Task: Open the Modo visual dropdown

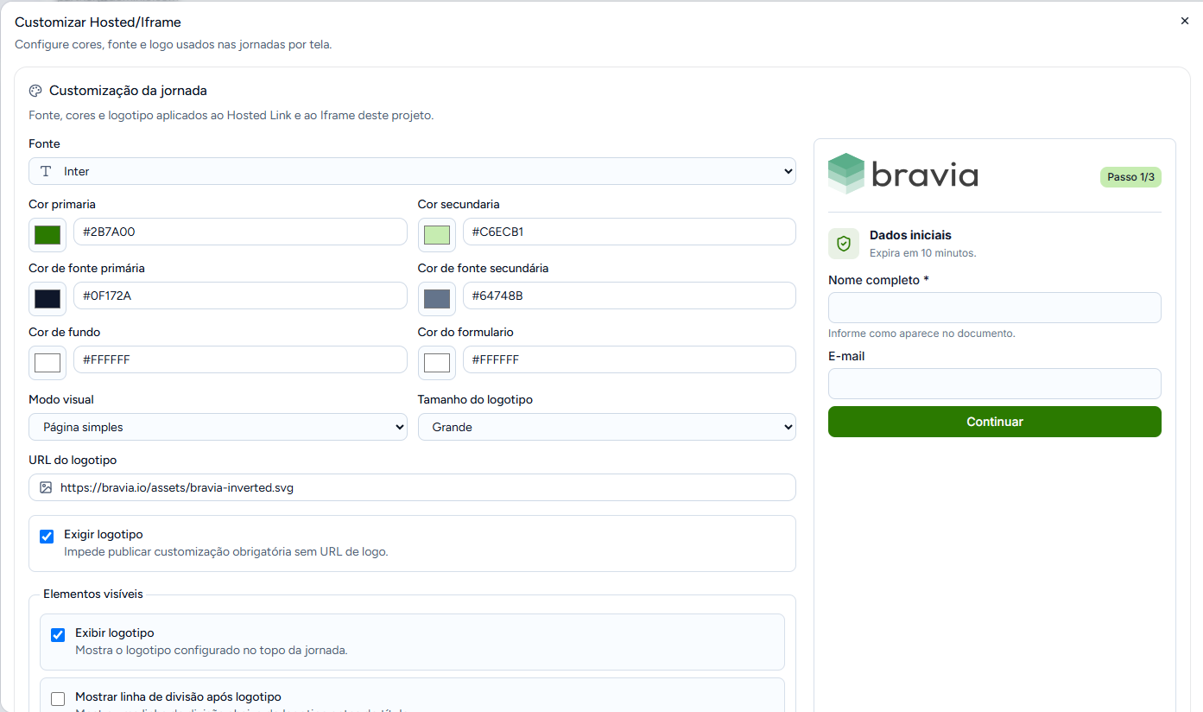Action: pos(218,427)
